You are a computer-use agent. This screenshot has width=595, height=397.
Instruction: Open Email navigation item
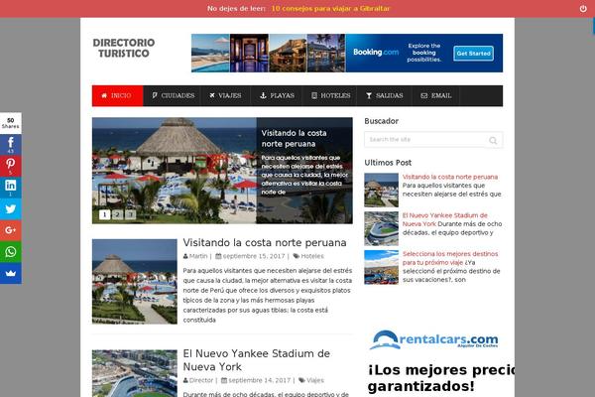coord(436,95)
